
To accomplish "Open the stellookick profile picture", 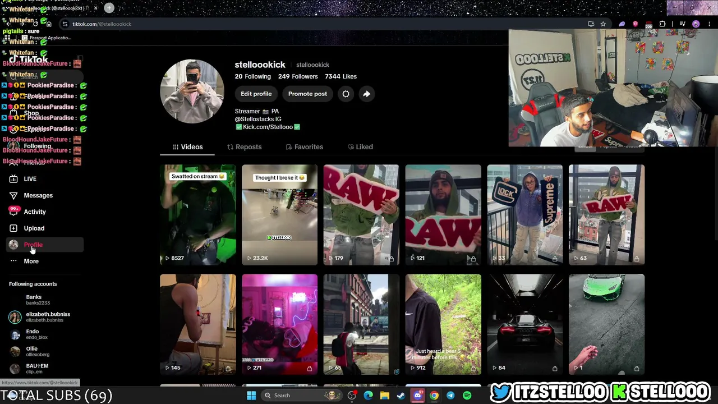I will 192,91.
